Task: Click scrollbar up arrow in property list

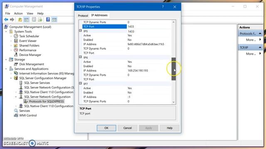Action: pos(173,22)
